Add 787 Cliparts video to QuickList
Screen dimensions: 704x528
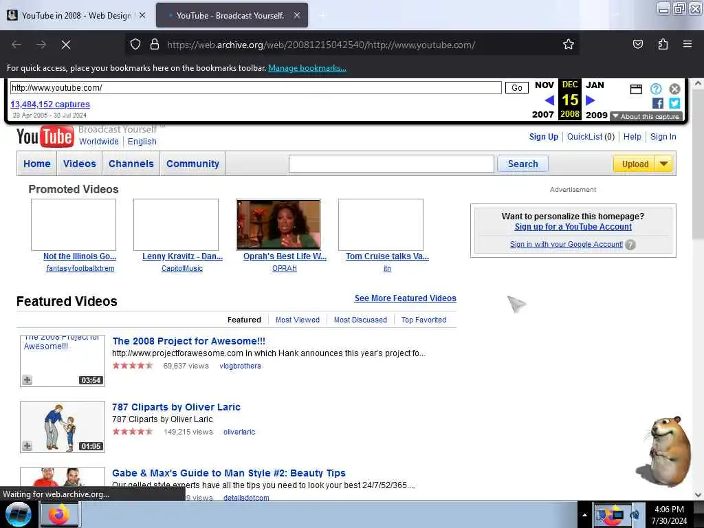point(27,445)
